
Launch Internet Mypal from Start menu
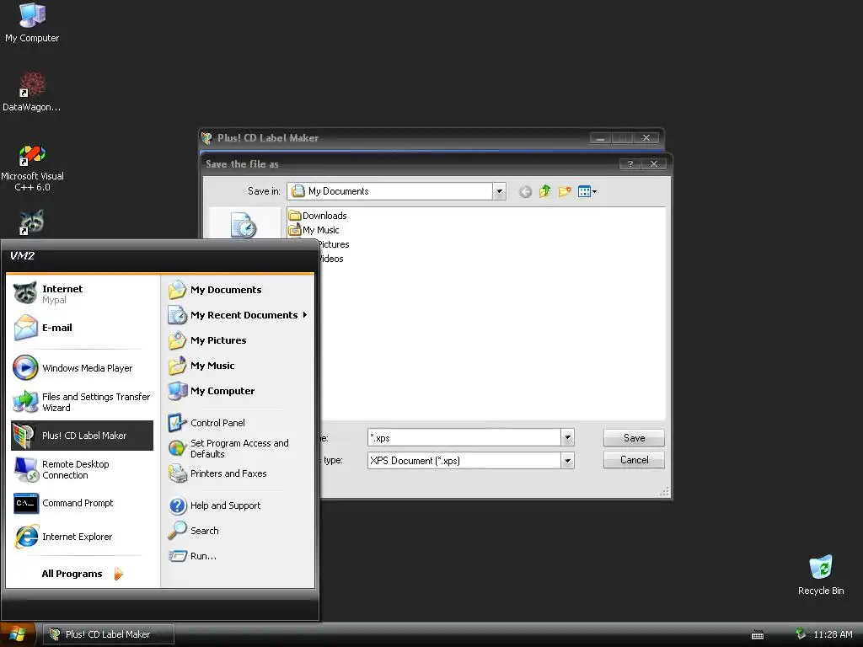tap(82, 294)
